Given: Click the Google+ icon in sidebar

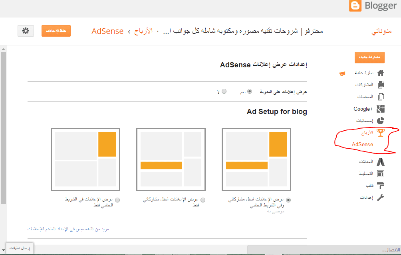Looking at the screenshot, I should pos(381,109).
